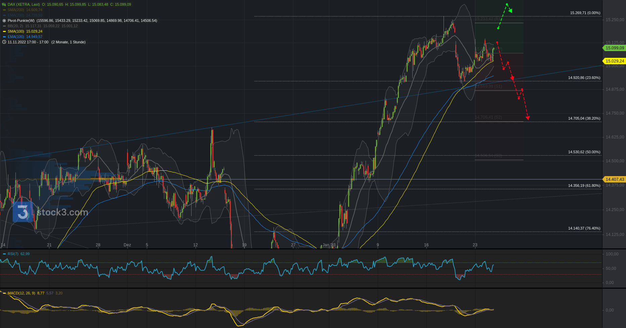Screen dimensions: 626x328
Task: Click the 21 date label on the time axis
Action: pyautogui.click(x=49, y=245)
